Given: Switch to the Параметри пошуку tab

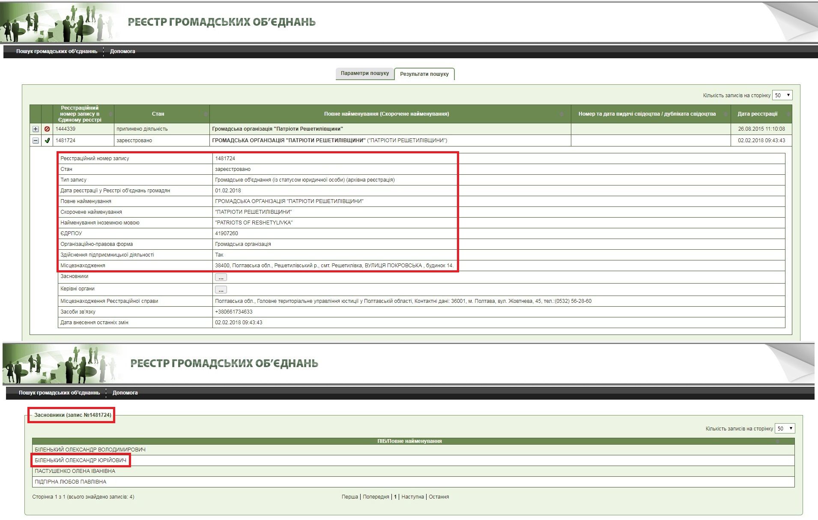Looking at the screenshot, I should pyautogui.click(x=364, y=73).
